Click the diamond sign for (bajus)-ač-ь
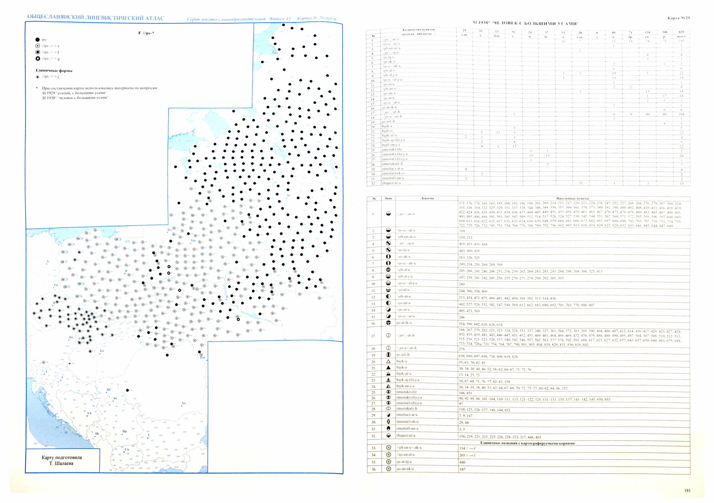The image size is (714, 503). click(x=388, y=436)
